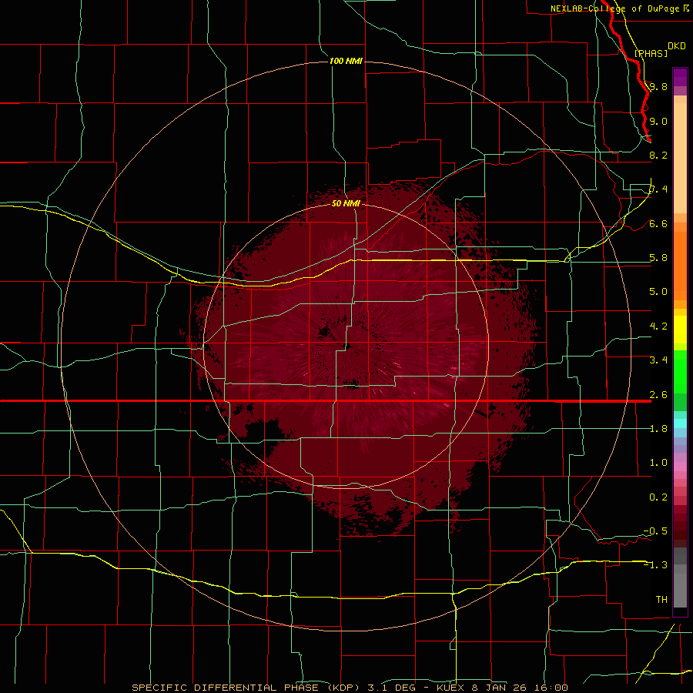Image resolution: width=693 pixels, height=693 pixels.
Task: Click the purple segment atop the color bar
Action: 680,77
